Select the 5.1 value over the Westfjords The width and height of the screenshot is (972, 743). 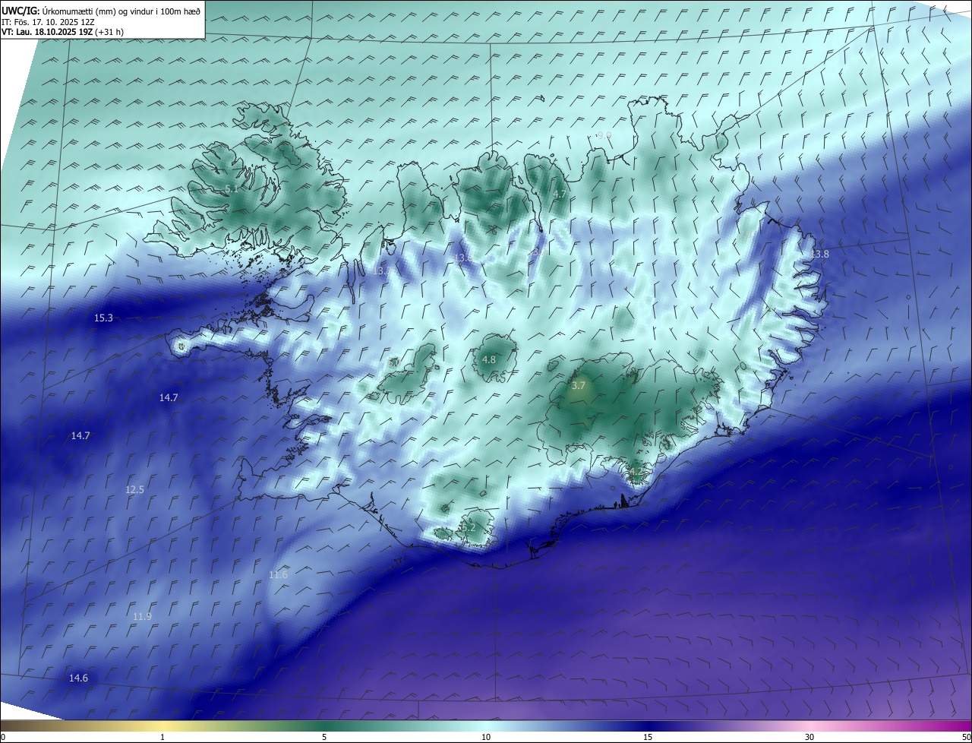232,188
